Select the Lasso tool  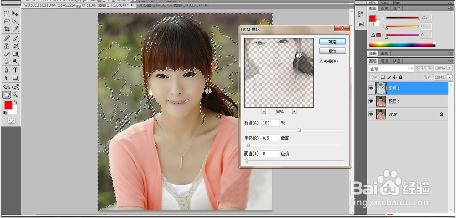7,21
